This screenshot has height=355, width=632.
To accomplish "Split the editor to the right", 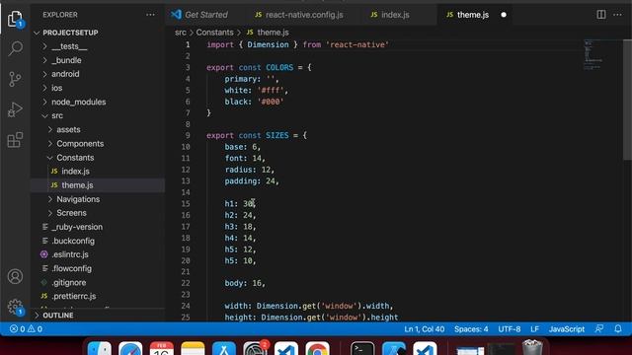I will [601, 15].
